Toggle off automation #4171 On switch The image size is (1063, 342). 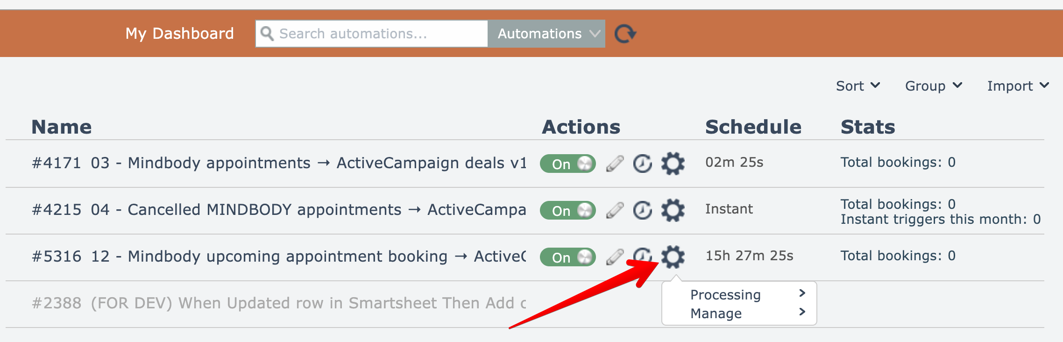(567, 164)
